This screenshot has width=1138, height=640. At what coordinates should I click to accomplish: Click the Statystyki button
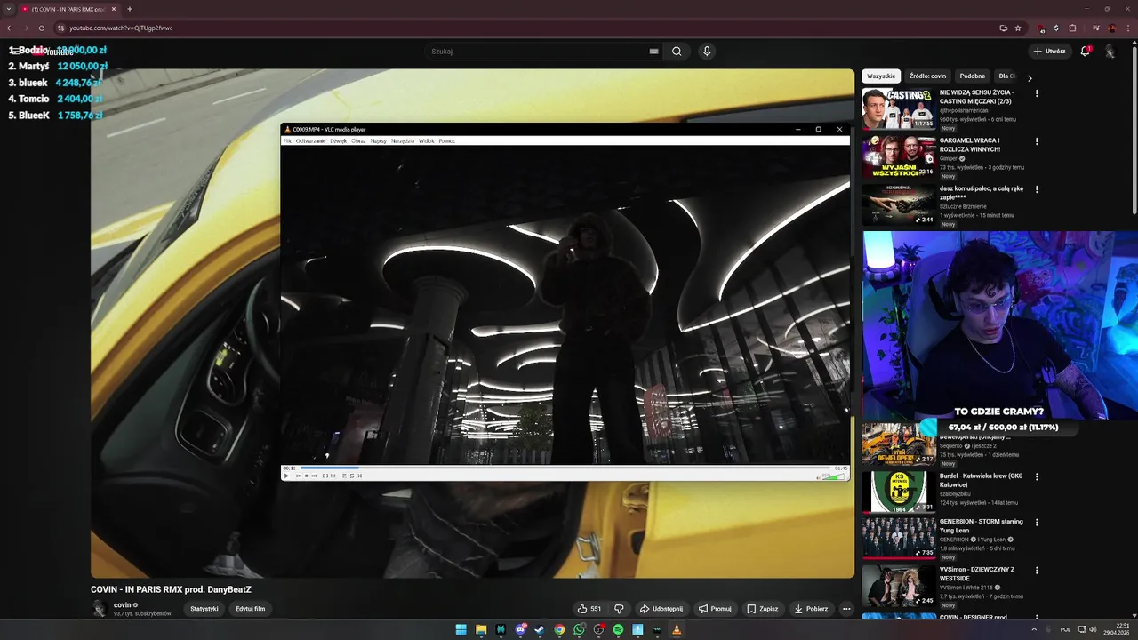point(204,609)
